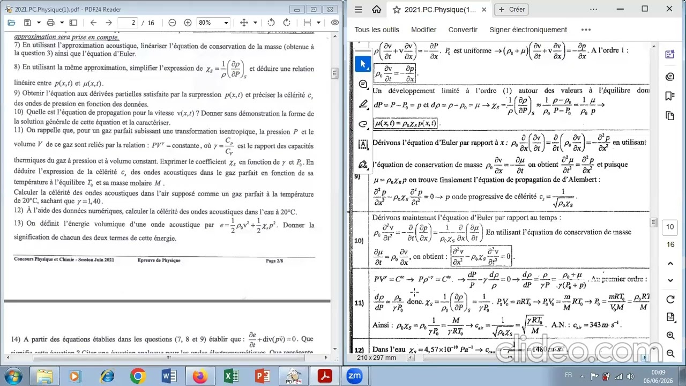Select the text recognition tool

click(363, 144)
